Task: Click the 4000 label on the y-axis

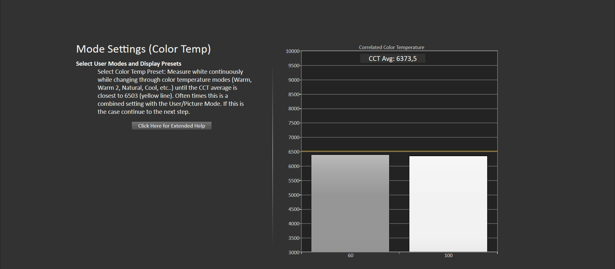Action: [x=293, y=224]
